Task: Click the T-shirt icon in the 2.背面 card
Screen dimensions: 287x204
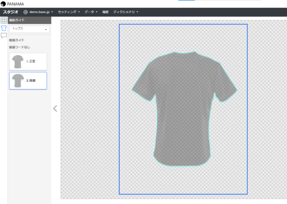Action: (18, 80)
